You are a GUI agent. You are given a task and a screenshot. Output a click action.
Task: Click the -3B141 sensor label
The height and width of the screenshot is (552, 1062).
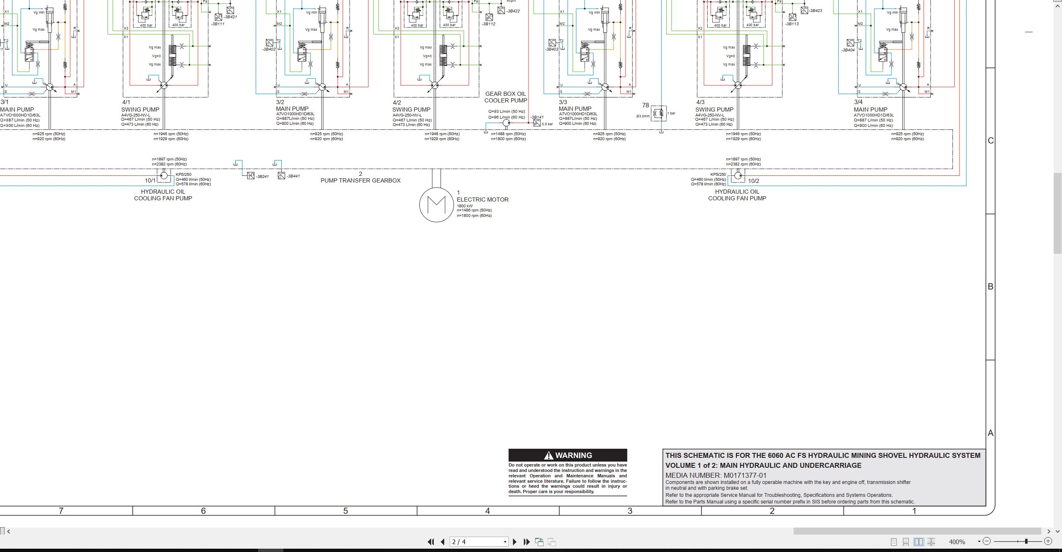click(x=537, y=117)
